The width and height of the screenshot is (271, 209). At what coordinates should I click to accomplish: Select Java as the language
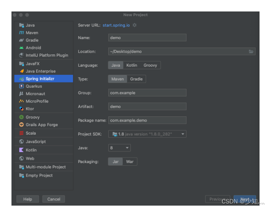click(116, 65)
